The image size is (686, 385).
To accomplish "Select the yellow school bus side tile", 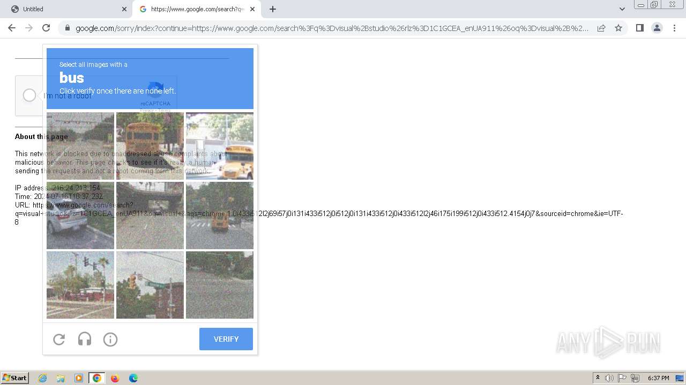I will click(220, 146).
